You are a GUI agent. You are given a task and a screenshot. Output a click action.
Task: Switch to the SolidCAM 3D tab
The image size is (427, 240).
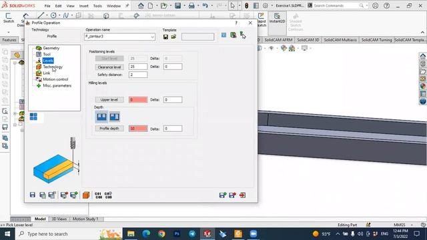click(308, 40)
